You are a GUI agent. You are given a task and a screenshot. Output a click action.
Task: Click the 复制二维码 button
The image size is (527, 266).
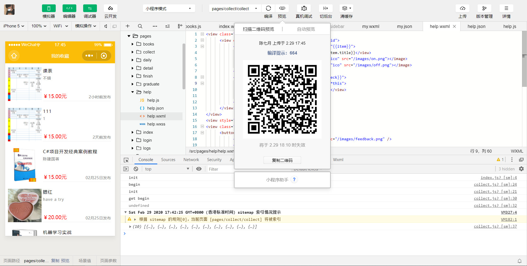point(282,160)
